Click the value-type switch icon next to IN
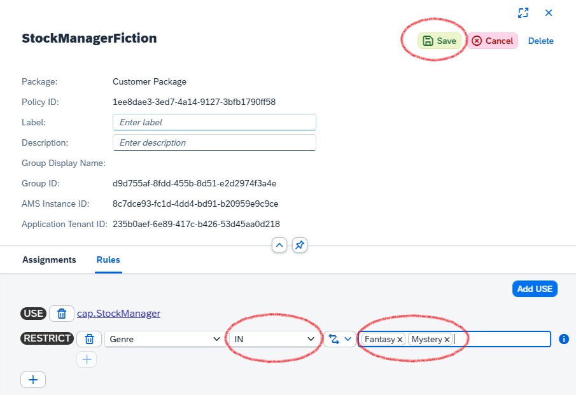 (x=335, y=338)
